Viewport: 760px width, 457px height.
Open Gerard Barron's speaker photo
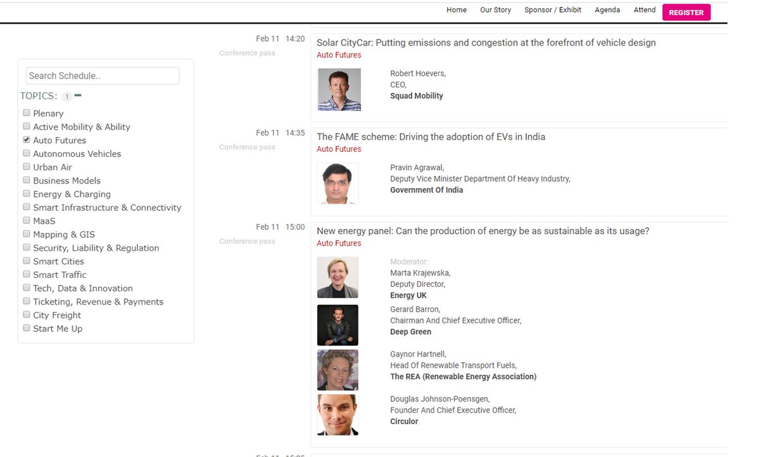(338, 325)
